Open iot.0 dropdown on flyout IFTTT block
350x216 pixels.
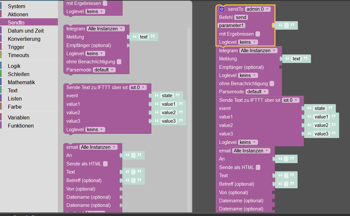click(x=138, y=87)
